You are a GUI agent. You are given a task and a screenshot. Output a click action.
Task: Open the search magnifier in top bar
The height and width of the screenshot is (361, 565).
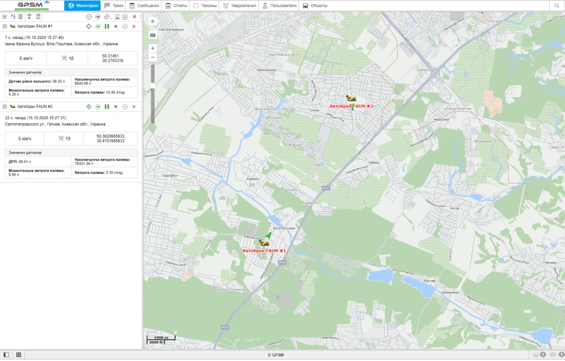pyautogui.click(x=556, y=6)
